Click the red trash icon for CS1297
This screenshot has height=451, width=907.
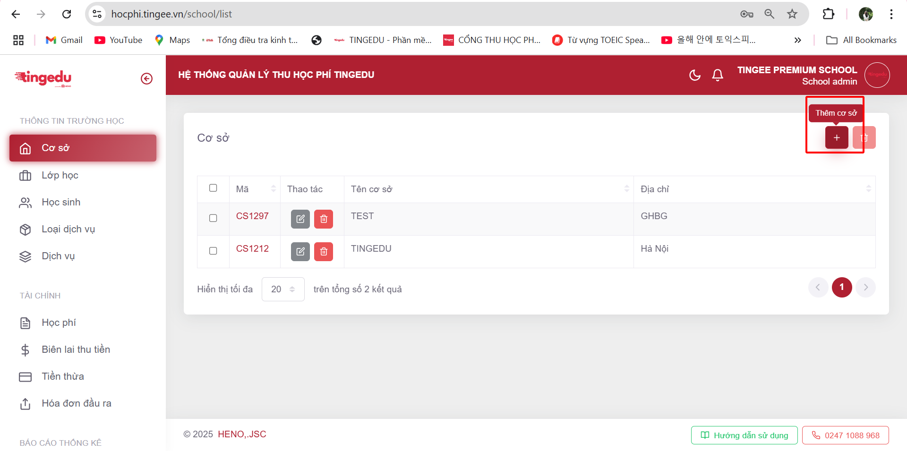click(x=324, y=219)
